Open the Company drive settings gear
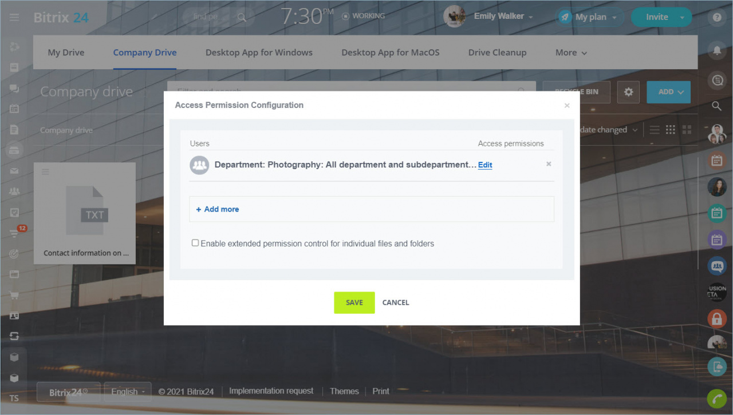 click(628, 92)
